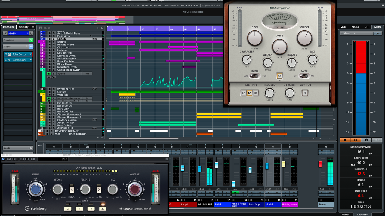Toggle Auto release Off/On switch in Tube Compressor

[304, 76]
